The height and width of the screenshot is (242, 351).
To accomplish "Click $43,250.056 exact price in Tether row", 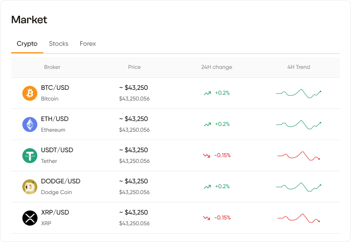I will coord(134,161).
